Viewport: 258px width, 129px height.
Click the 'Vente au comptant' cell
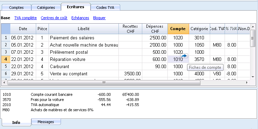[84, 74]
